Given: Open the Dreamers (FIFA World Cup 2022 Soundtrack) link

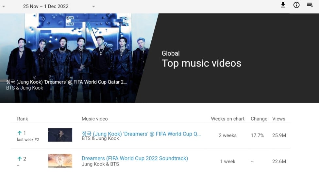Looking at the screenshot, I should point(135,158).
